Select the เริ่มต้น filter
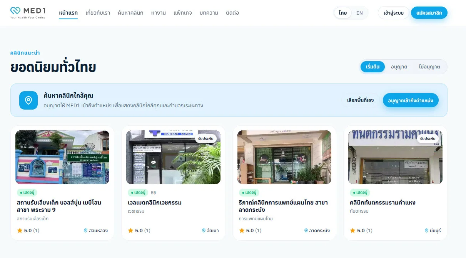 (372, 67)
